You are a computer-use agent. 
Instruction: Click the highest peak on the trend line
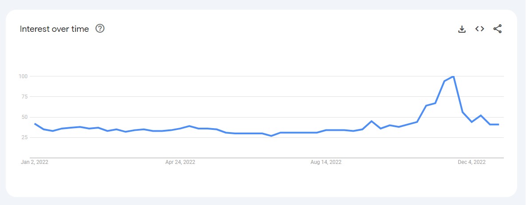point(453,76)
